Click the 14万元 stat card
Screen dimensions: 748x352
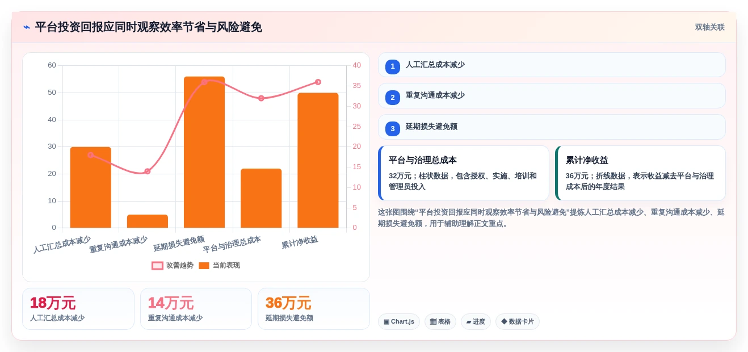click(196, 309)
